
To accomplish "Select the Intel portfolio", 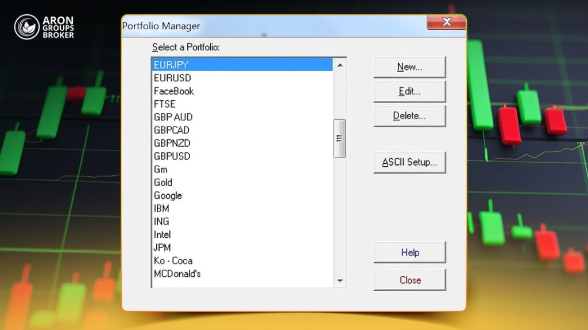I will [x=242, y=234].
